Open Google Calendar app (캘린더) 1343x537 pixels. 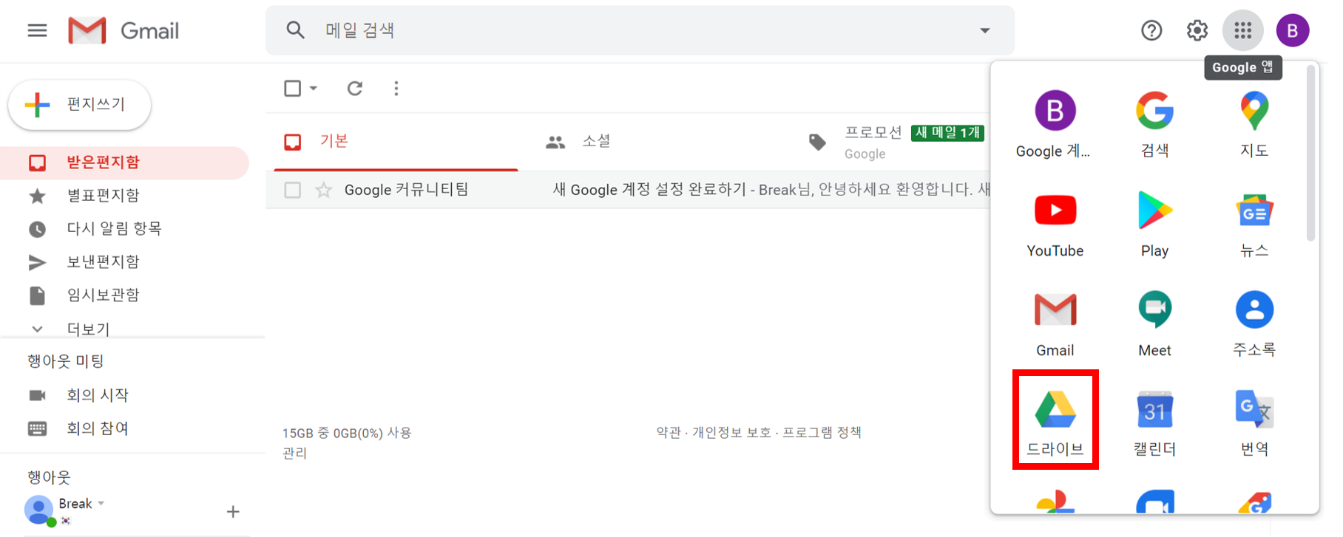[x=1154, y=423]
